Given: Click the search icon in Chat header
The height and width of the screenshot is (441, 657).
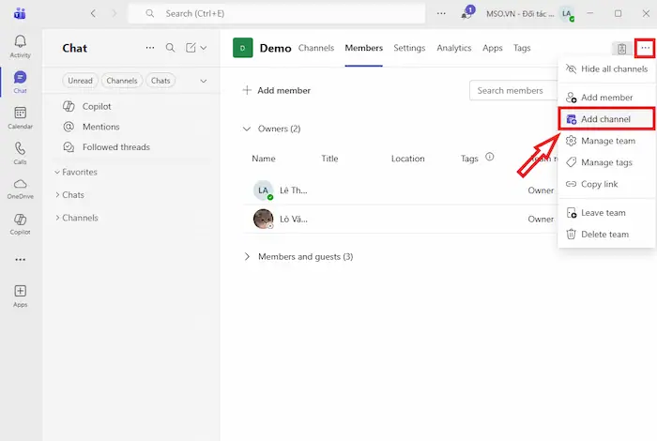Looking at the screenshot, I should [170, 48].
